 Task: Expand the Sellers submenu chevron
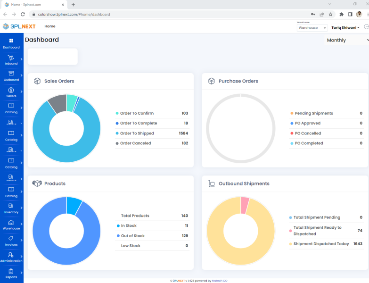pyautogui.click(x=21, y=92)
